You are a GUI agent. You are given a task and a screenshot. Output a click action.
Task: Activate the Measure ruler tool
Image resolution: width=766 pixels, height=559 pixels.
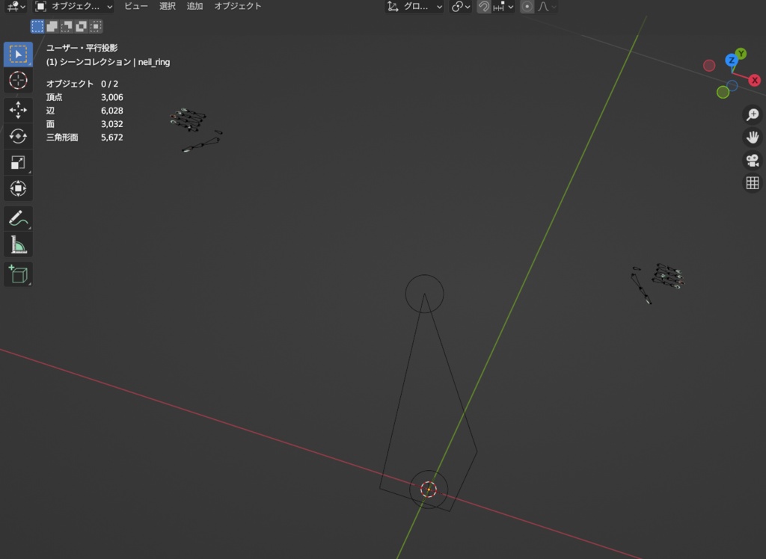click(18, 244)
